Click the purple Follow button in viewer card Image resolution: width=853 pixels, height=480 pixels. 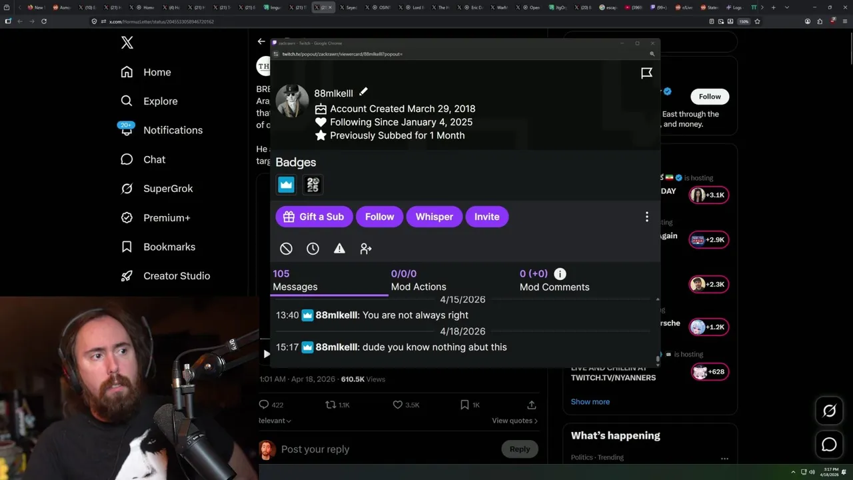[380, 217]
